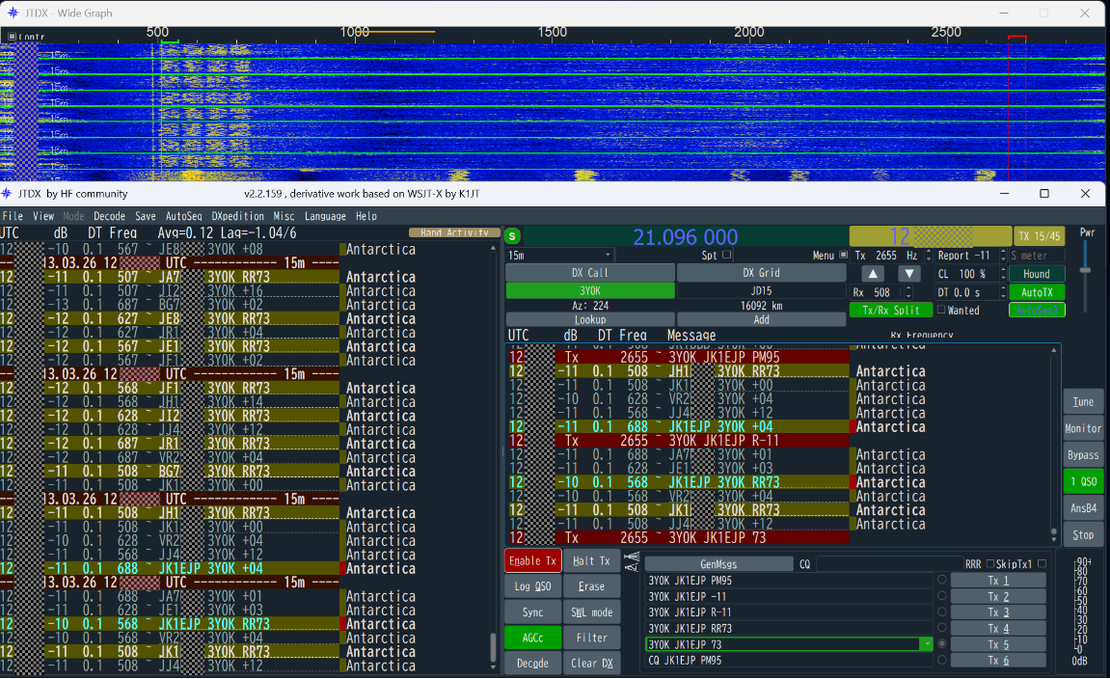Expand the Tx 5 message dropdown arrow
The width and height of the screenshot is (1110, 679).
[926, 644]
